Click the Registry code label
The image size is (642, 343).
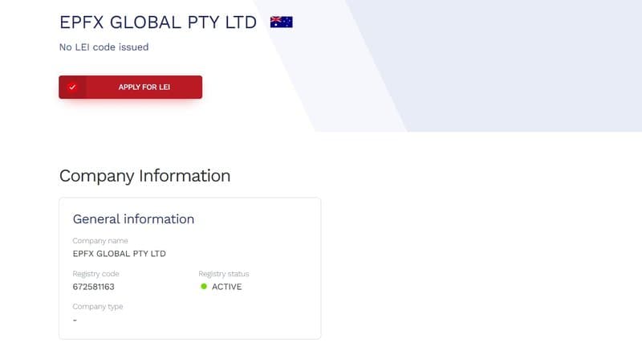[x=95, y=273]
